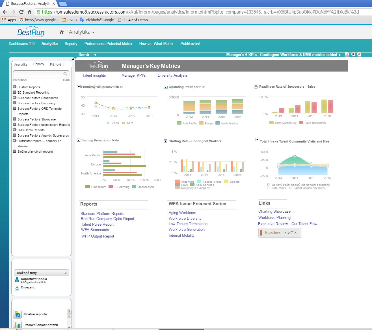Open the Low Tenure Termination link

188,224
